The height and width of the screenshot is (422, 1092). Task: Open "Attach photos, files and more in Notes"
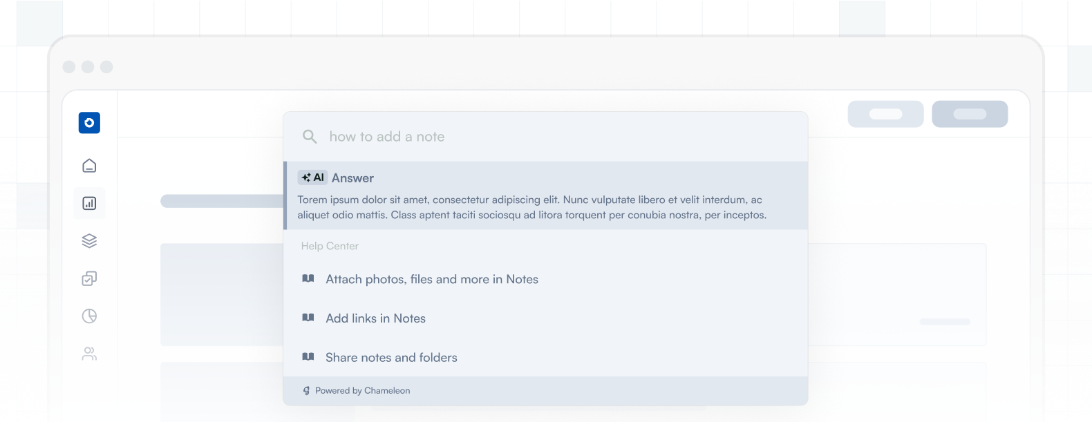tap(432, 279)
